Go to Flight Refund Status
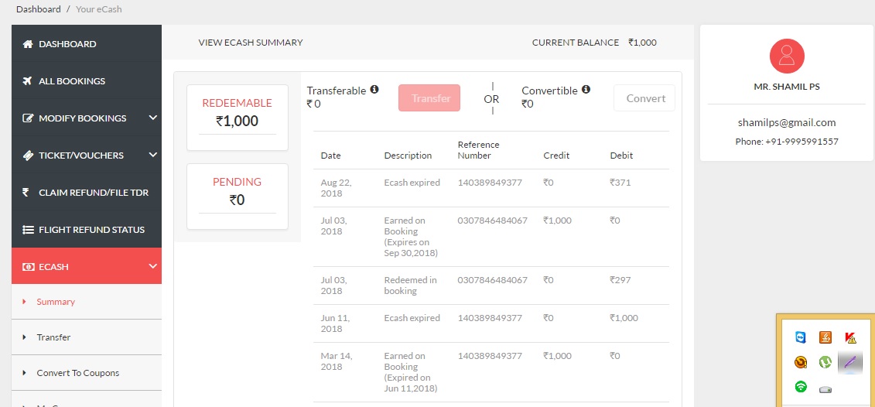Image resolution: width=875 pixels, height=407 pixels. [87, 230]
